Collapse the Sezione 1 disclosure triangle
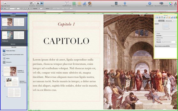 (4, 82)
